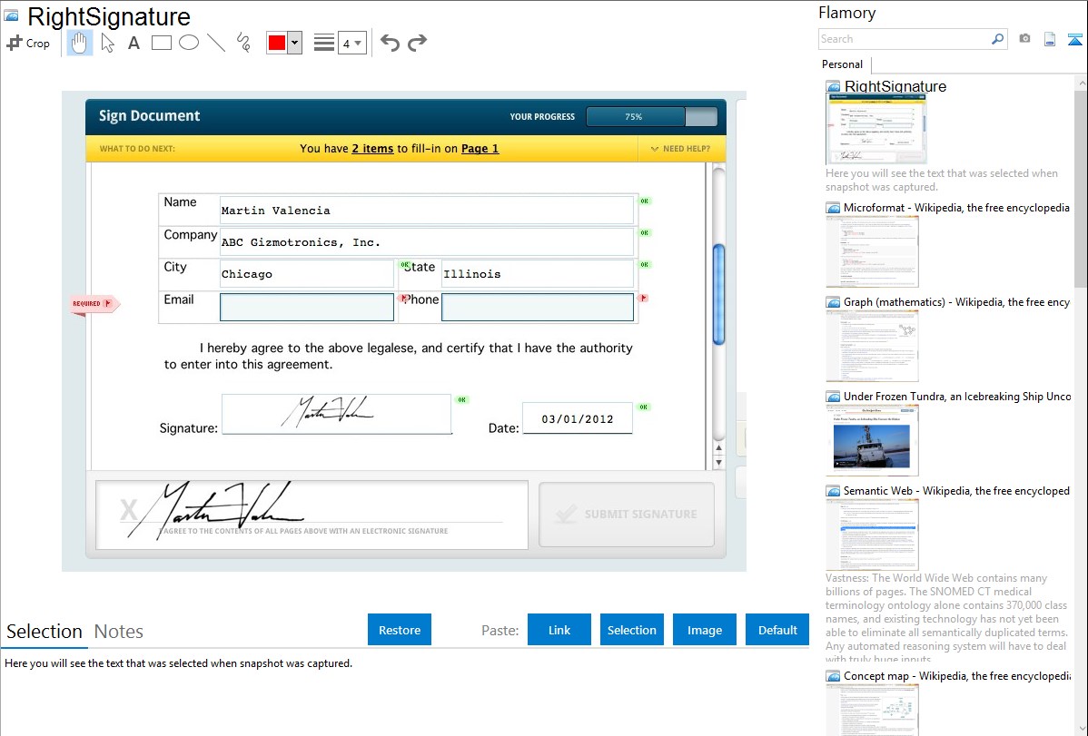Undo the last edit

(x=390, y=43)
